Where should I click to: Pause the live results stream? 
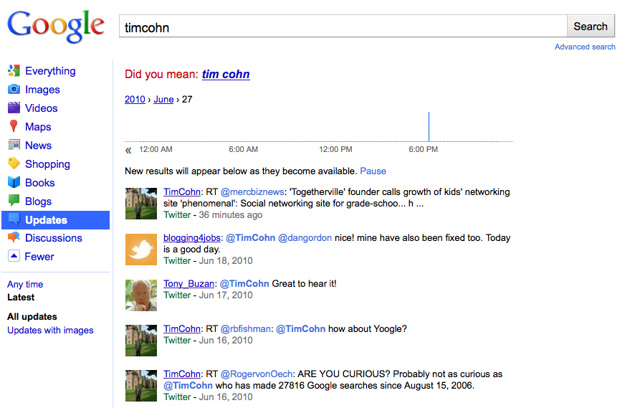pos(373,171)
